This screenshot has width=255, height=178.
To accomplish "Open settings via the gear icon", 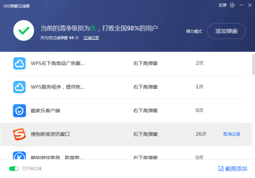I will (232, 5).
